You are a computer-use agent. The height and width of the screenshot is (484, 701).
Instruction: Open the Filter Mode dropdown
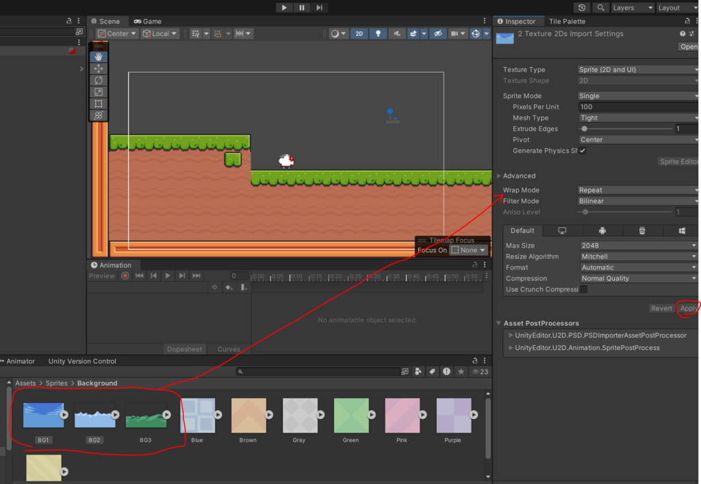[637, 201]
